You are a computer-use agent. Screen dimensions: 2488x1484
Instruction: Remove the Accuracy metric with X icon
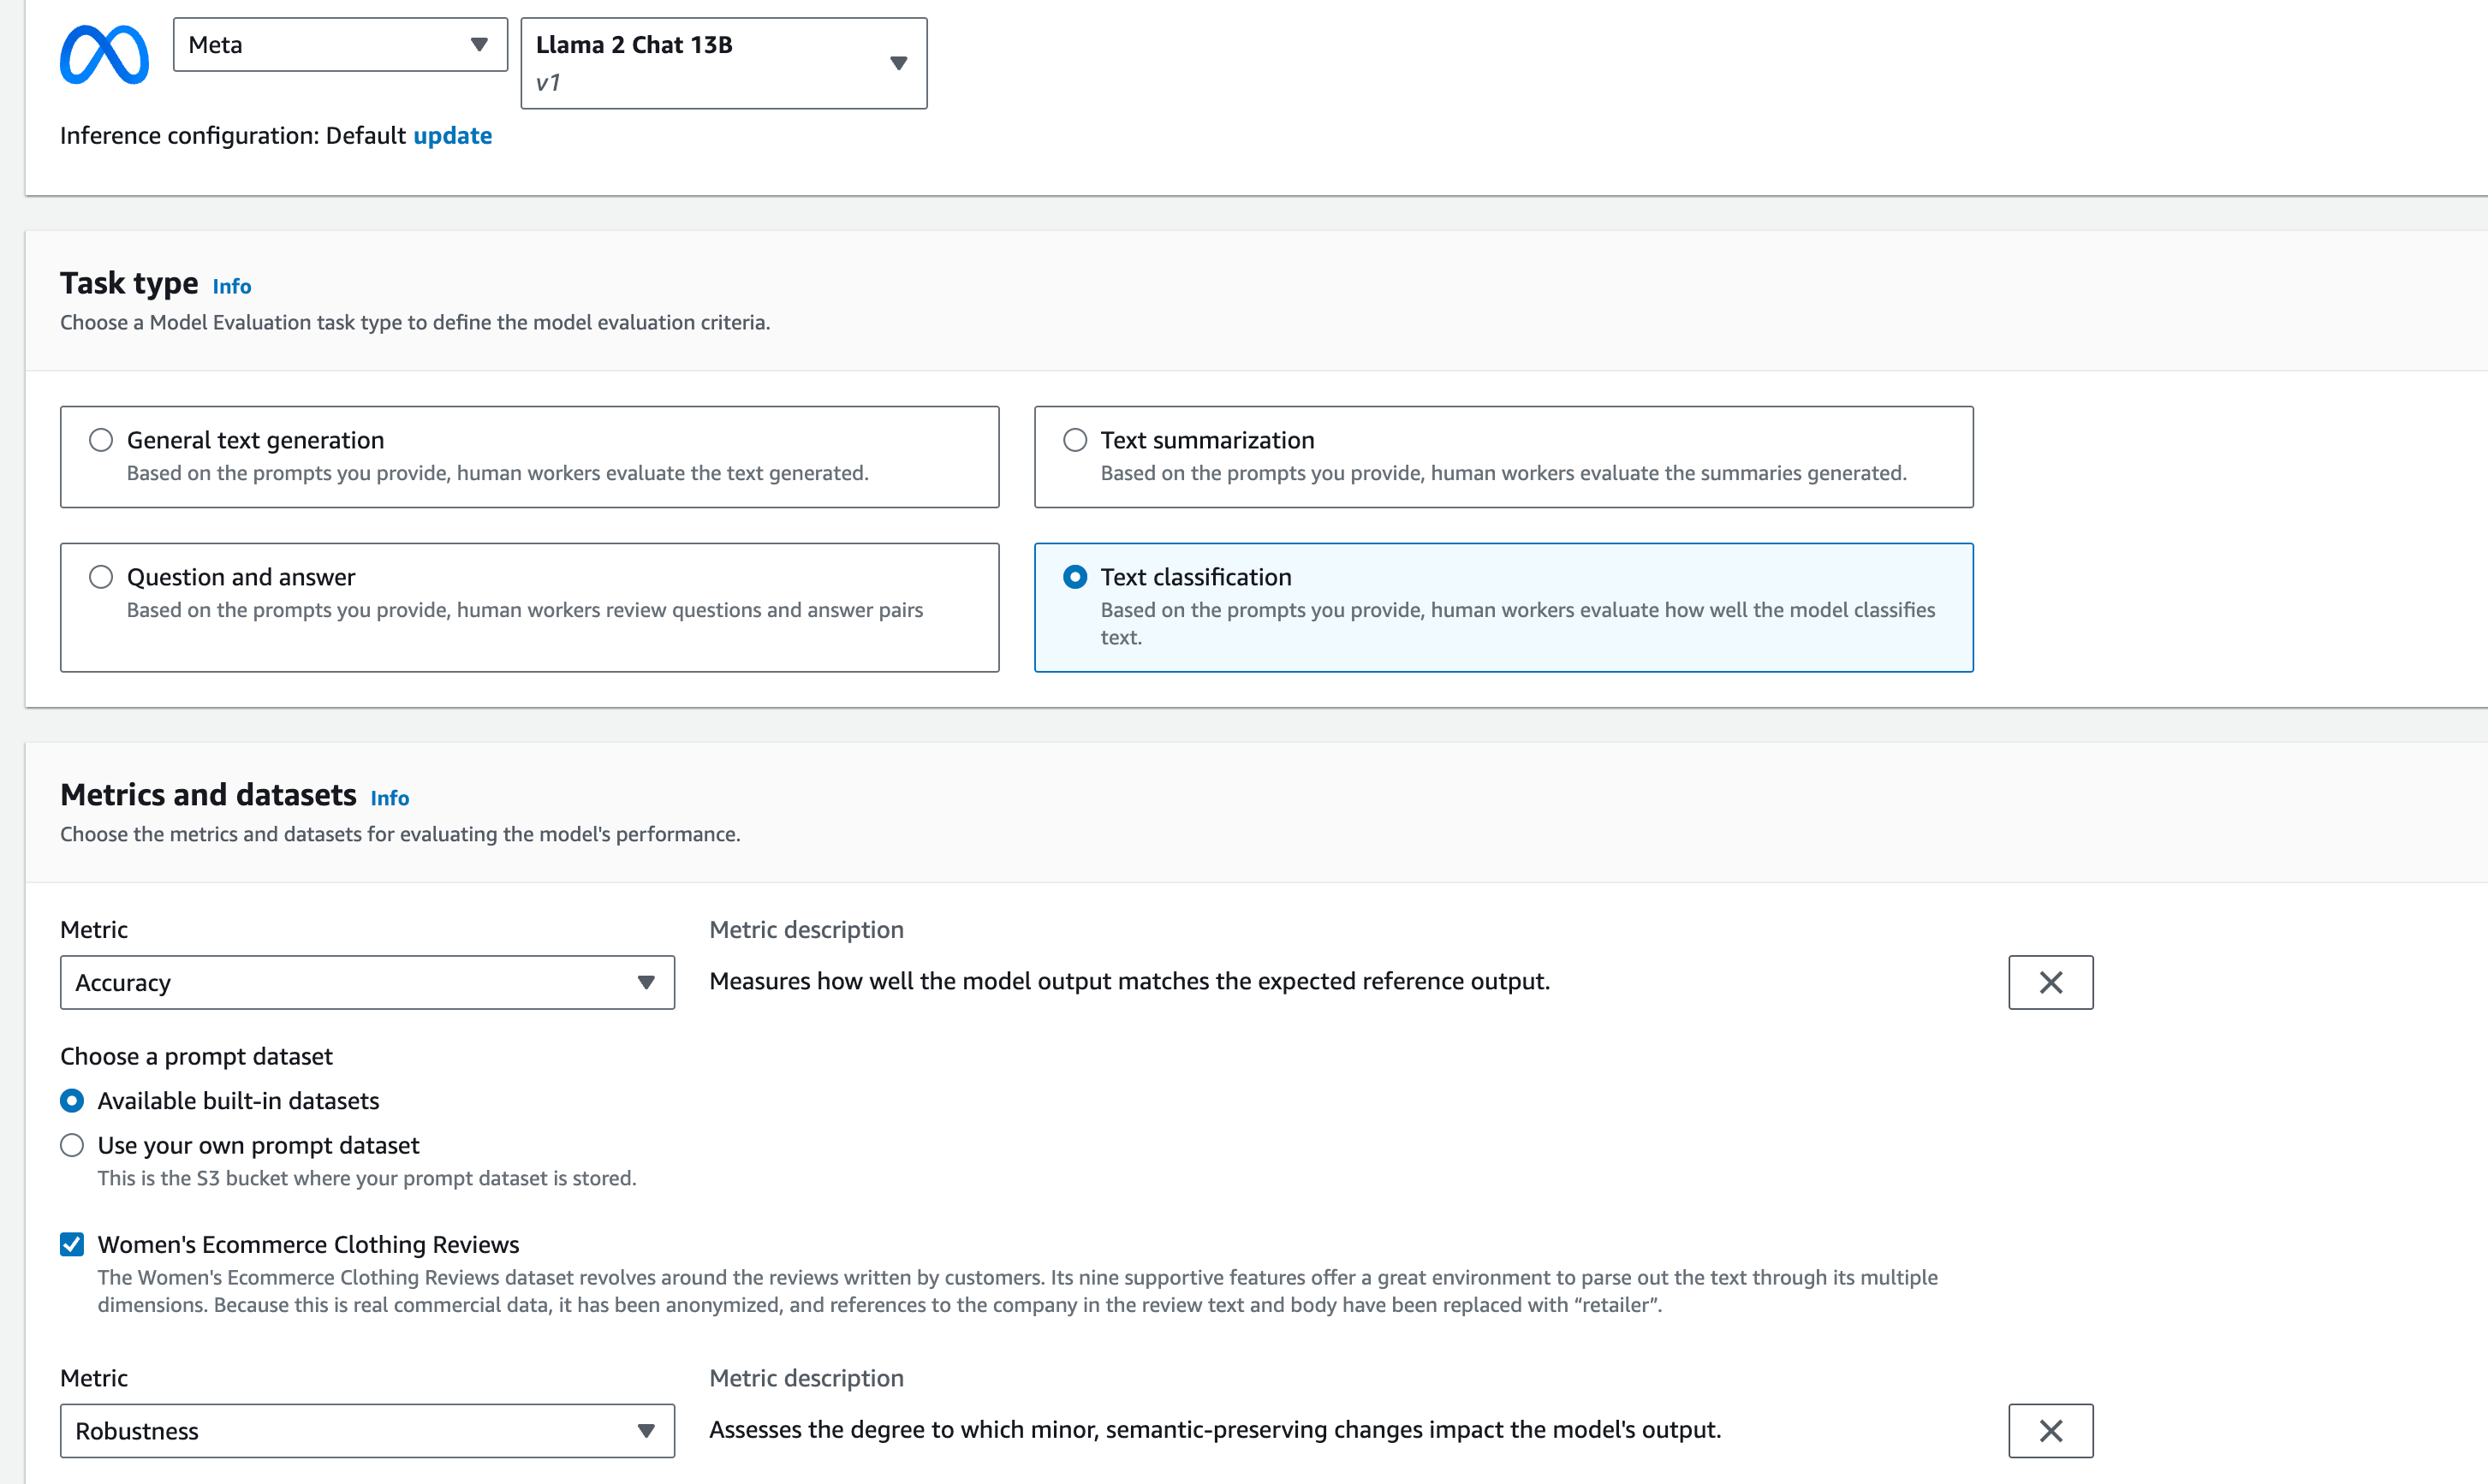point(2050,982)
